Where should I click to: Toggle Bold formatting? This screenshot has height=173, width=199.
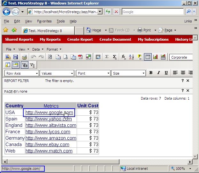coord(151,73)
